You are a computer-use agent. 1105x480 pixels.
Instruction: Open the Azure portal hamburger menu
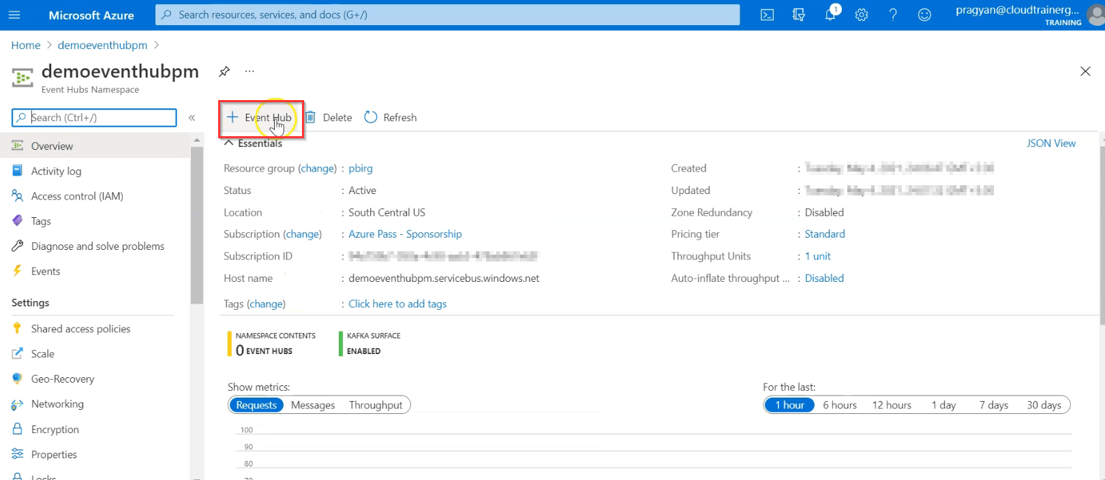point(14,14)
